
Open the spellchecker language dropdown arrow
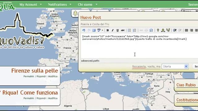(x=102, y=30)
